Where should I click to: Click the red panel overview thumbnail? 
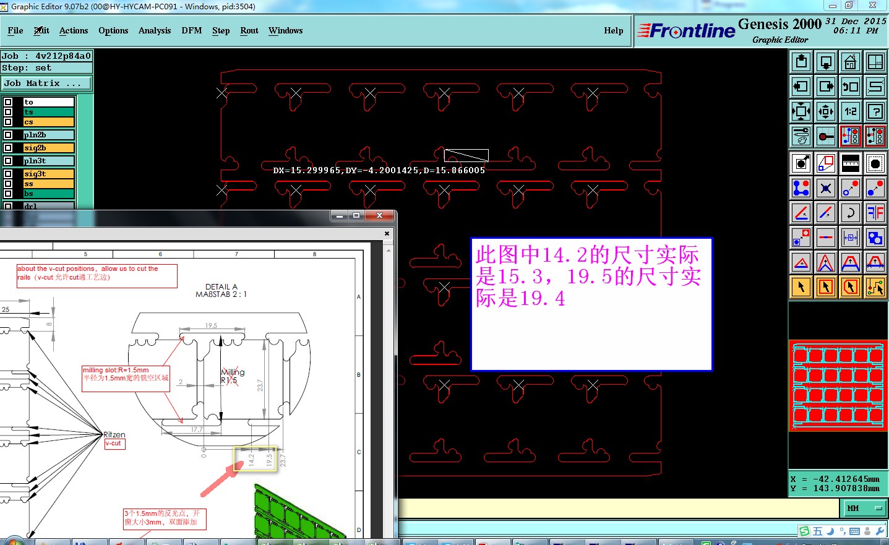(x=838, y=385)
